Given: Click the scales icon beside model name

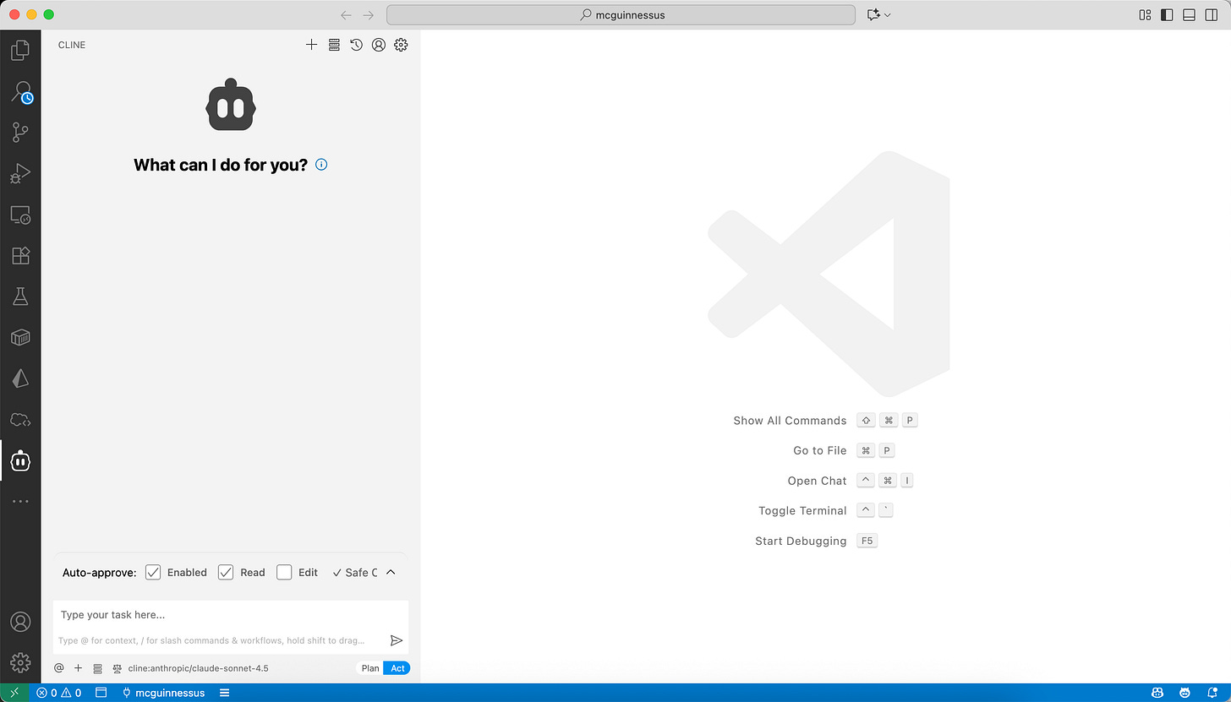Looking at the screenshot, I should click(118, 668).
